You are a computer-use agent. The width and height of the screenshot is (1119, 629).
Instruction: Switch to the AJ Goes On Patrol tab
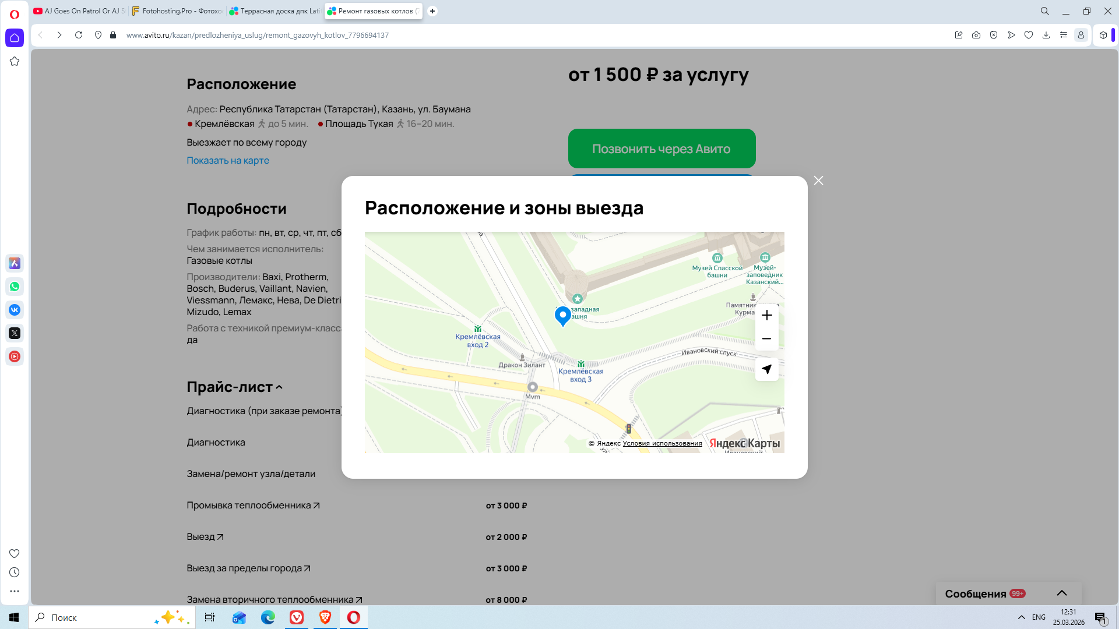click(80, 11)
